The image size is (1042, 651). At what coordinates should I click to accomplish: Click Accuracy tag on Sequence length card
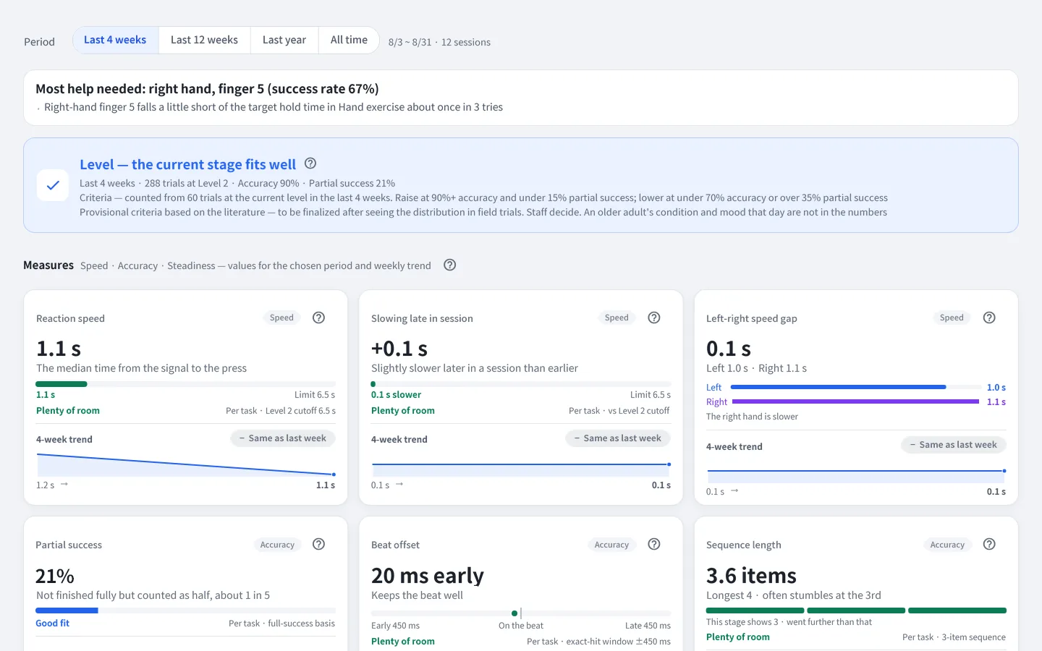pyautogui.click(x=947, y=545)
